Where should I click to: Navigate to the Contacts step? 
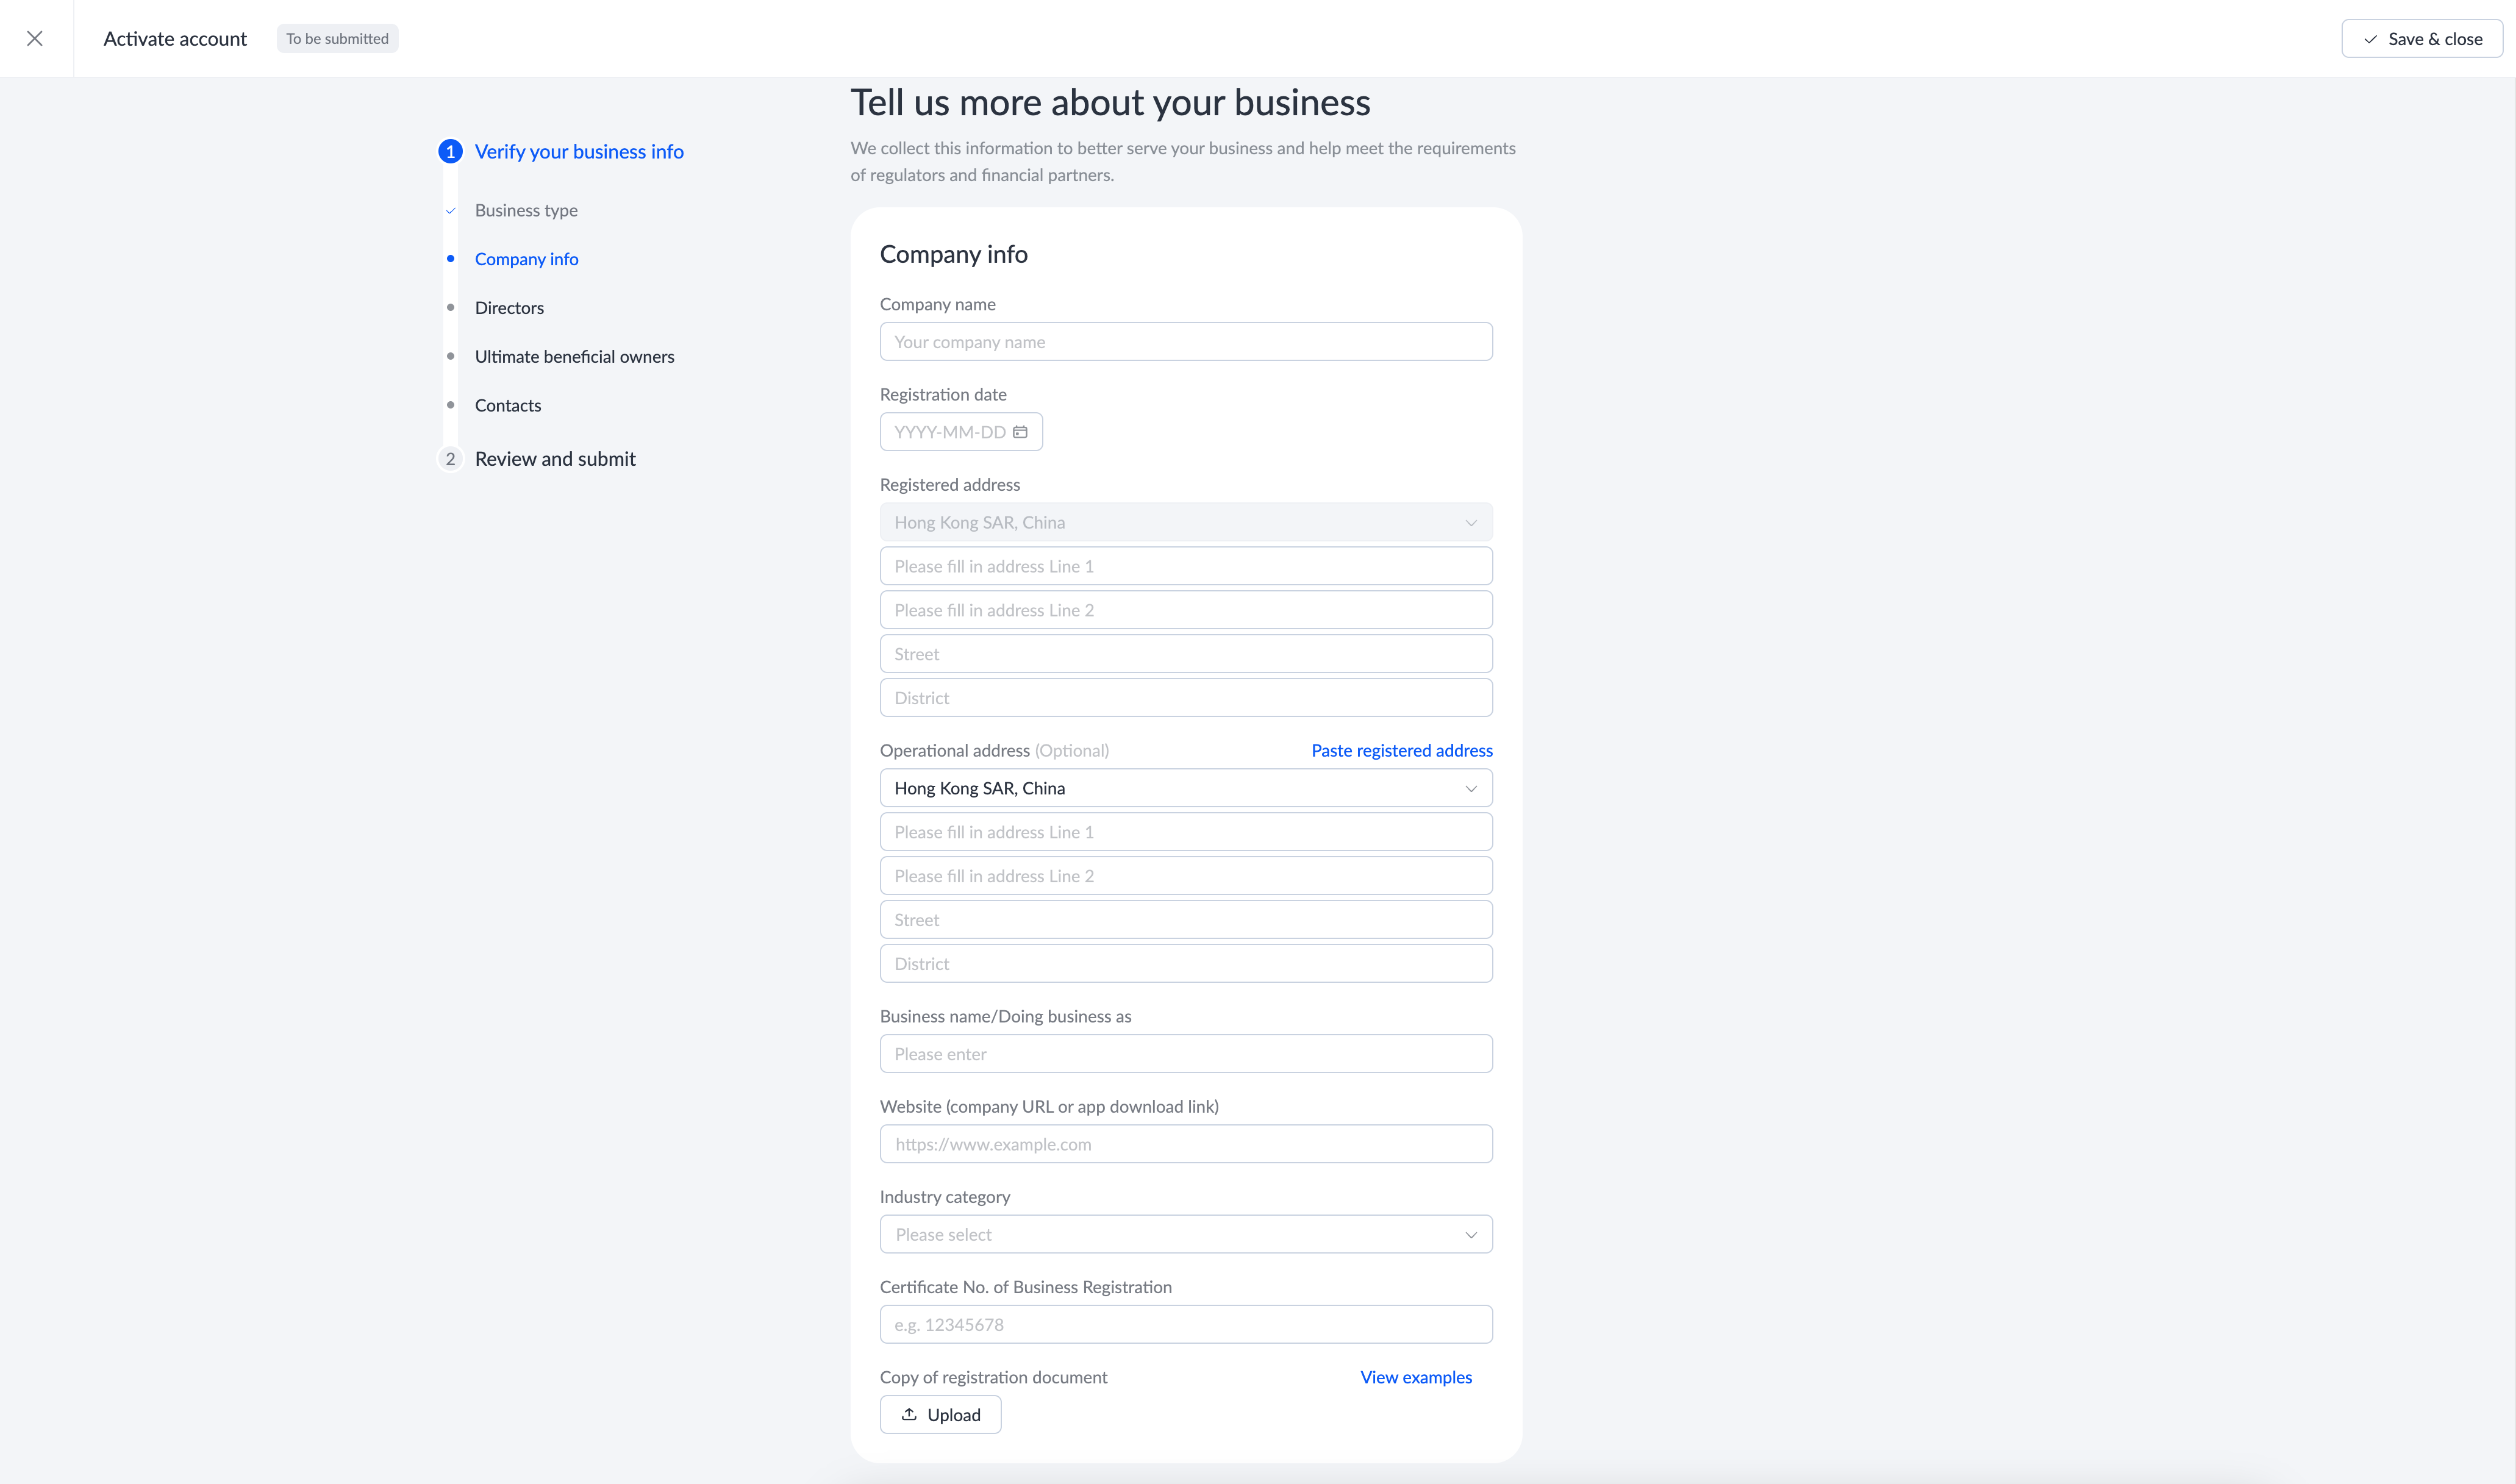pyautogui.click(x=508, y=405)
